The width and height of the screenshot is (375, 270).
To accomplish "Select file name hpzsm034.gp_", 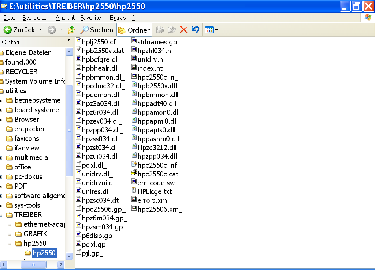I will click(x=104, y=227).
